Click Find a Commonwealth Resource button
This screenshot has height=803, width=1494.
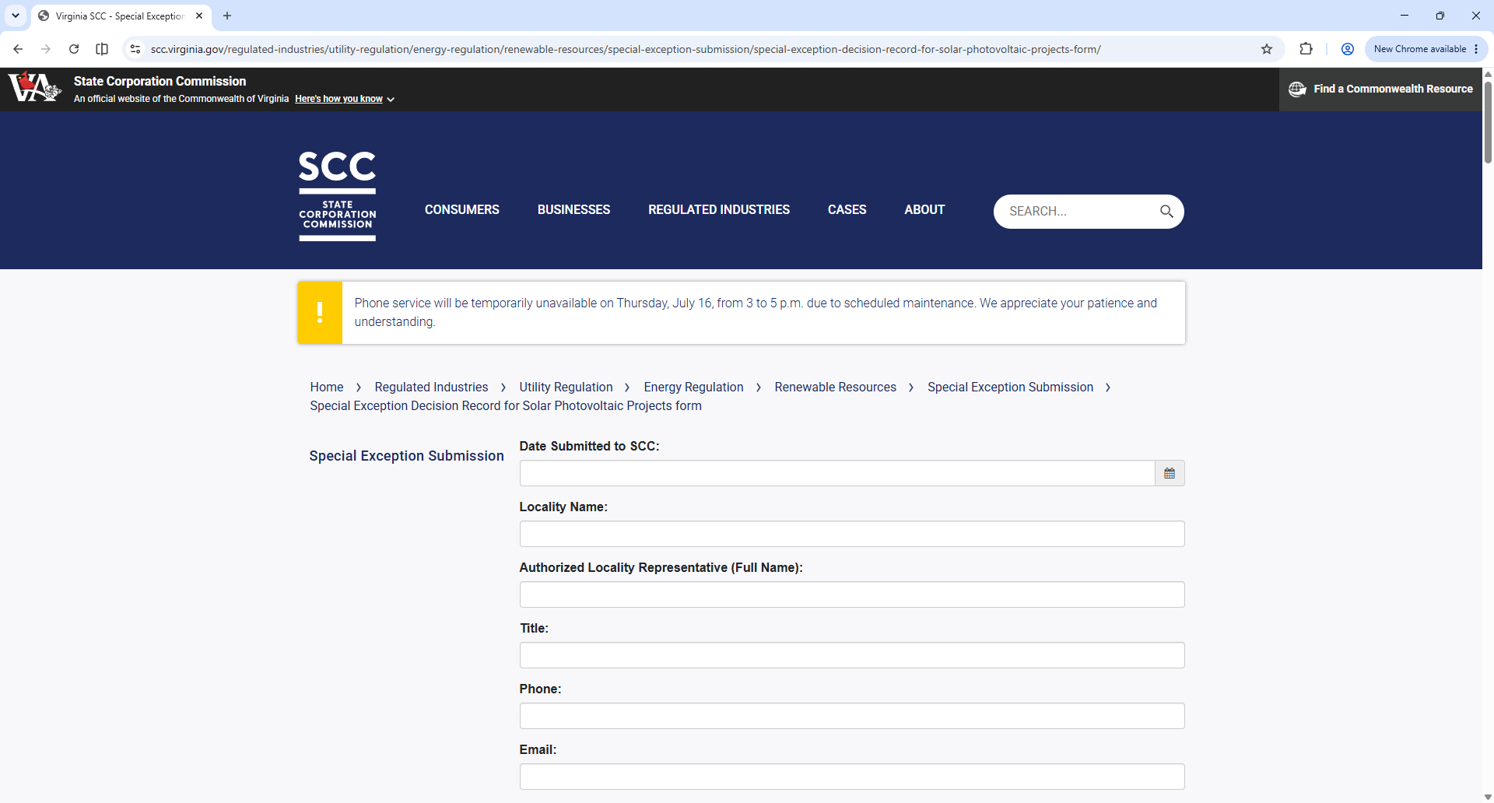[1381, 89]
